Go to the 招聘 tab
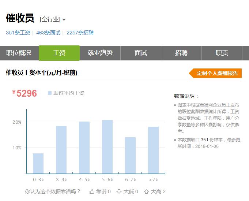The image size is (249, 201). point(181,53)
